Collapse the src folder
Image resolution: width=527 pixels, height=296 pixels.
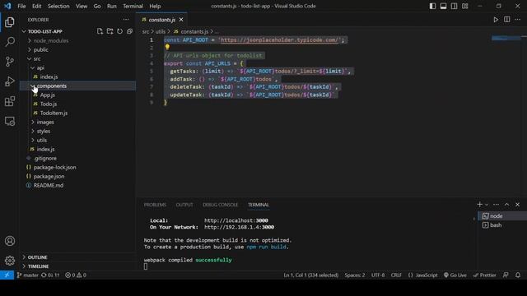(x=77, y=58)
